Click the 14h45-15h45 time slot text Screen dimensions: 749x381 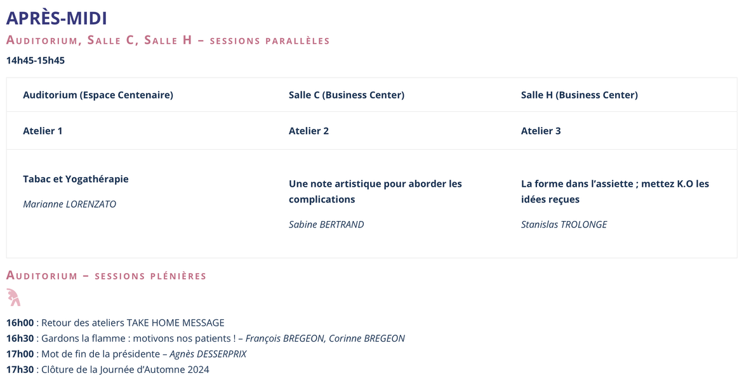click(36, 61)
